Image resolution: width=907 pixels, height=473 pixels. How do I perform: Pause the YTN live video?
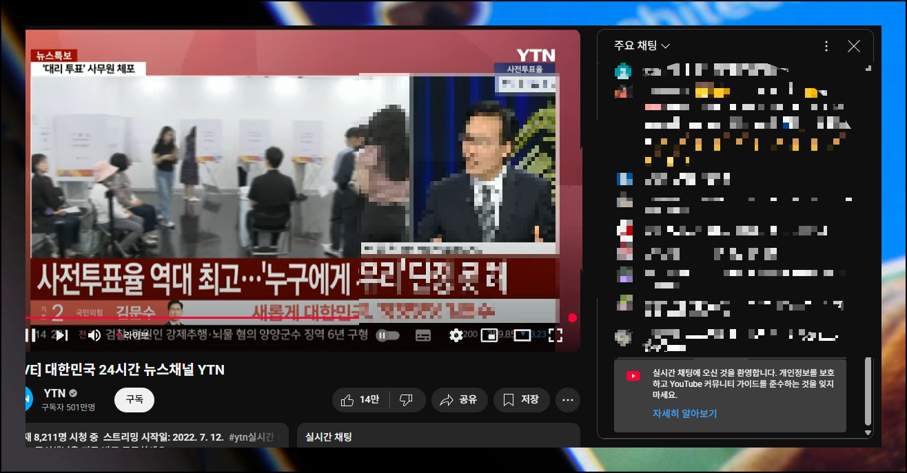click(x=30, y=335)
